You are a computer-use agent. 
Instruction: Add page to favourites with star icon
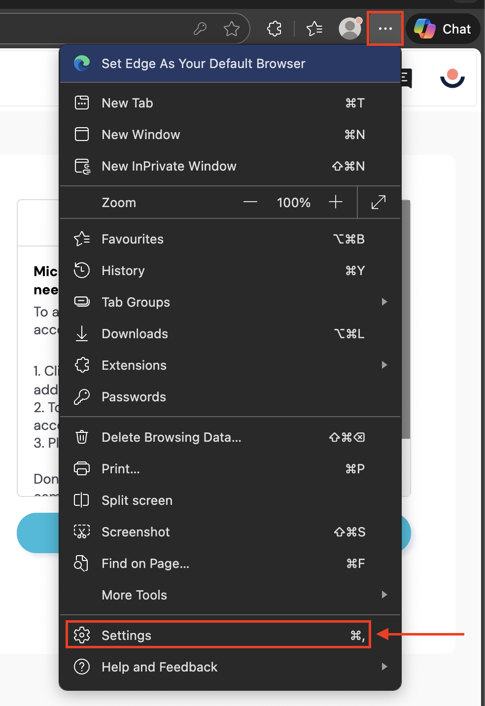tap(231, 29)
